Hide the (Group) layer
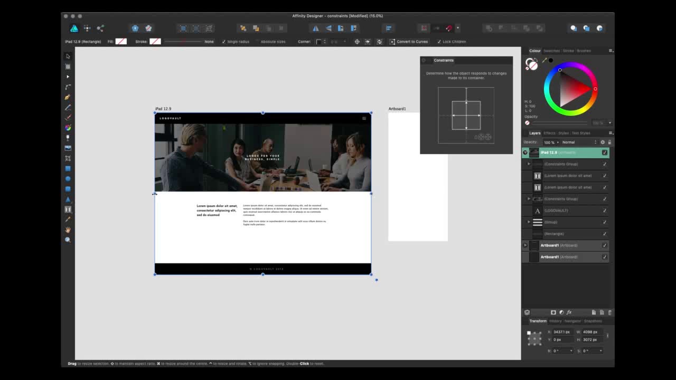The width and height of the screenshot is (676, 380). [605, 222]
